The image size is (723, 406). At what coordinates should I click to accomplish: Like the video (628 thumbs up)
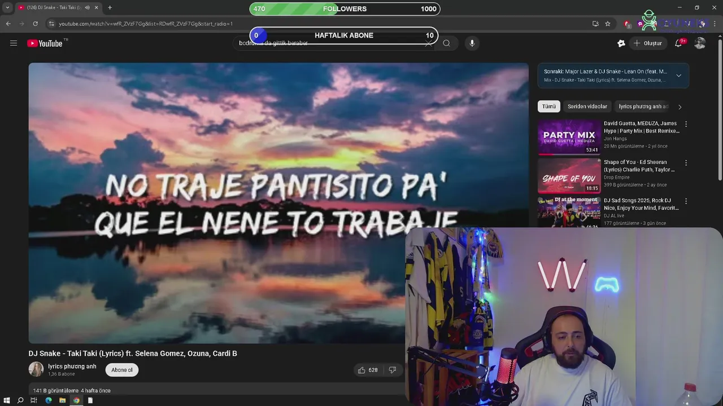[x=367, y=370]
